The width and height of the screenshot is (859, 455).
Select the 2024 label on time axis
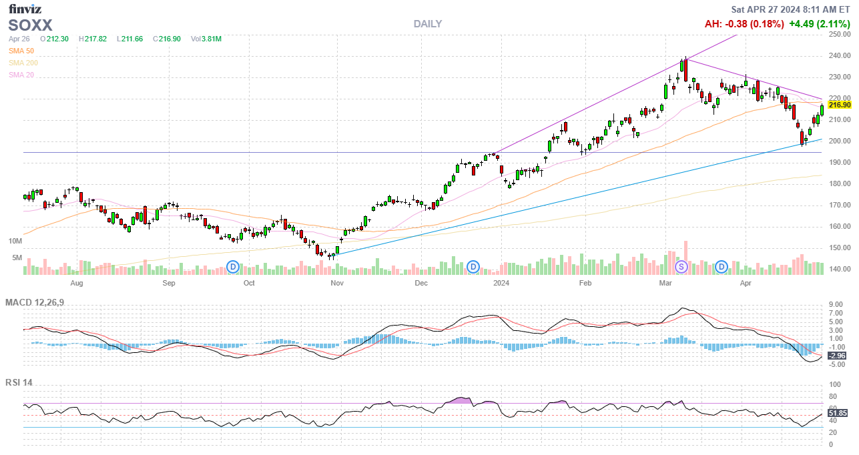pos(501,283)
